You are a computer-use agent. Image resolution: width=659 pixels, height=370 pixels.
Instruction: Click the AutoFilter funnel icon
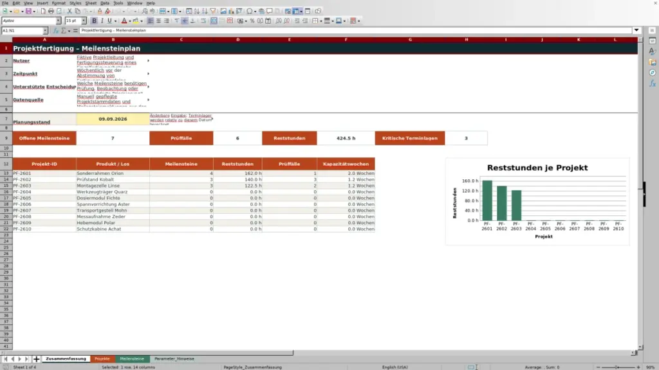pos(213,12)
